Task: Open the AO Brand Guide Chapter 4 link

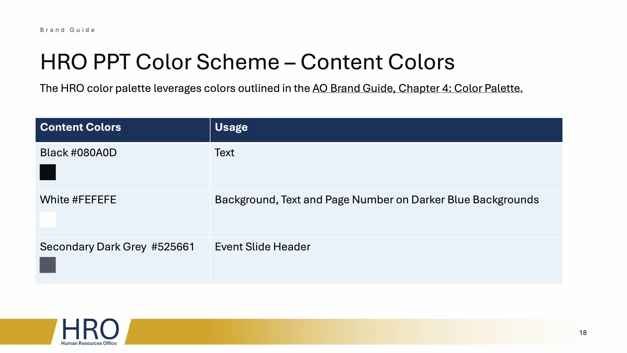Action: (418, 88)
